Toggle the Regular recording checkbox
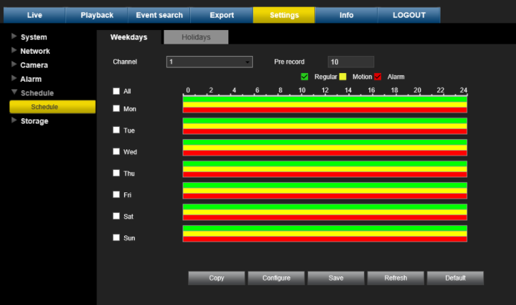This screenshot has height=305, width=516. point(305,76)
